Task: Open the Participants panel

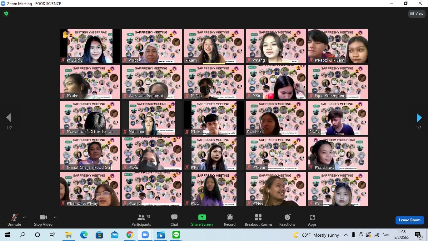Action: 141,220
